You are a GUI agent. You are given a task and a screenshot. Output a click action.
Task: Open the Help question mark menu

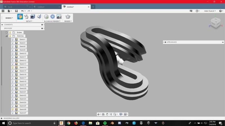(x=220, y=11)
